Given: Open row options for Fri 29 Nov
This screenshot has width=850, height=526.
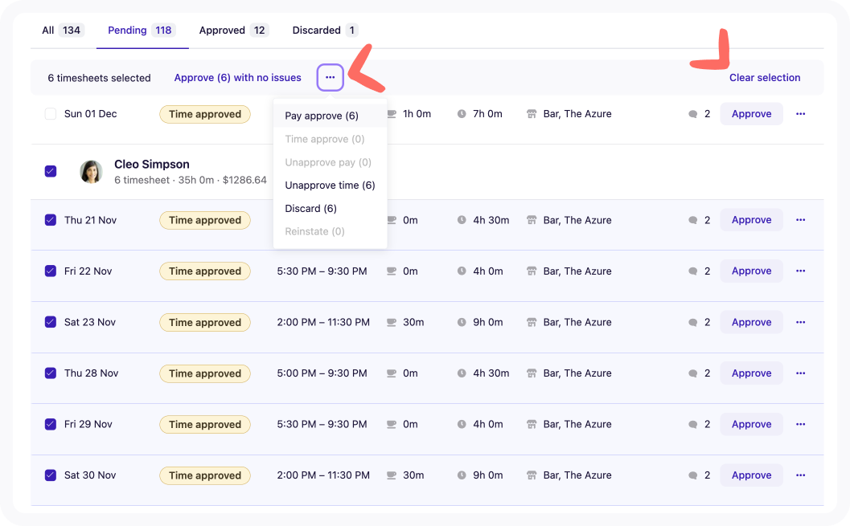Looking at the screenshot, I should pyautogui.click(x=801, y=424).
